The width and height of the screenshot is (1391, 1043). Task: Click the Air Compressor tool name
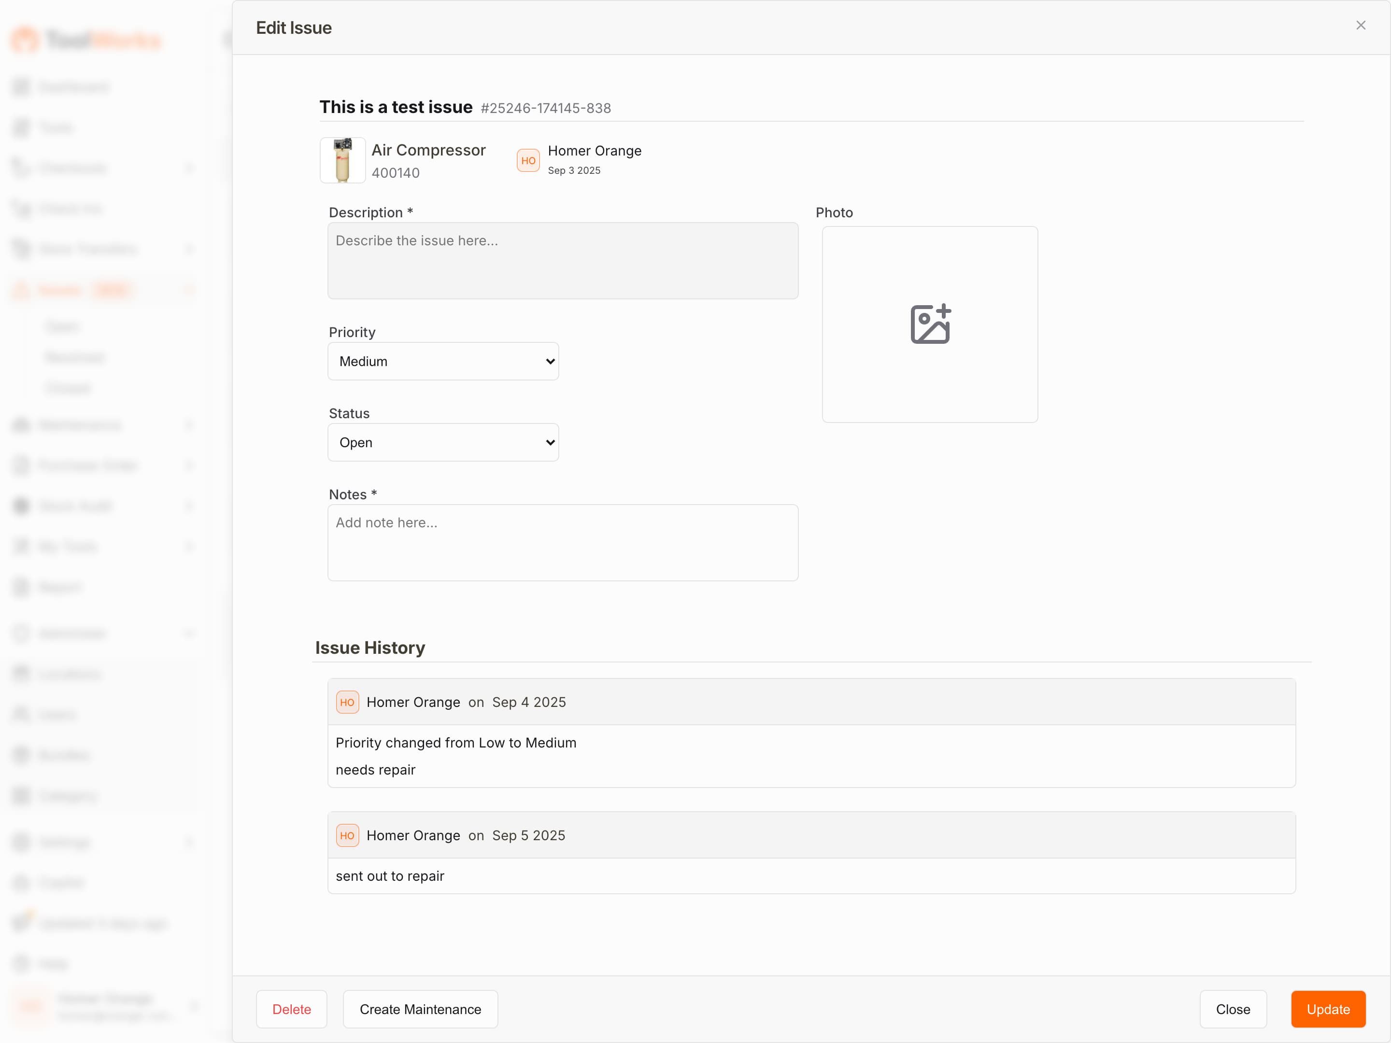[x=428, y=150]
